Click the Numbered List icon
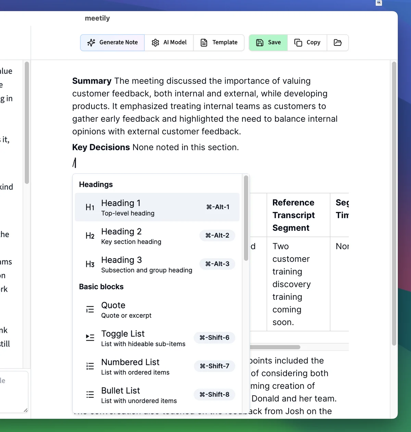The height and width of the screenshot is (432, 411). click(90, 366)
